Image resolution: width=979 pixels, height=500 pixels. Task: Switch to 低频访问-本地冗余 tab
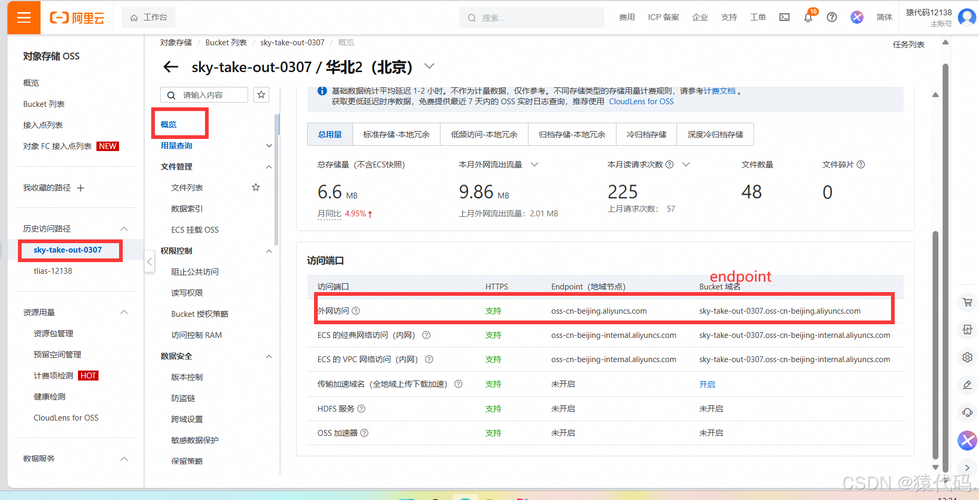(x=484, y=134)
